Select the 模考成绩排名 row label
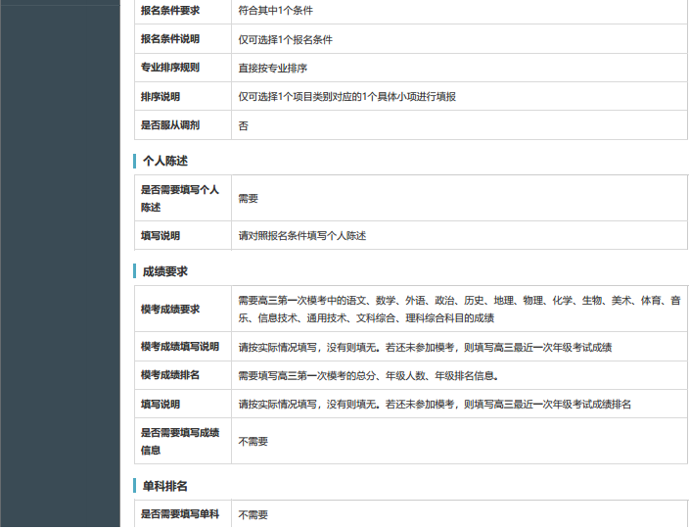Screen dimensions: 690x529 coord(169,375)
